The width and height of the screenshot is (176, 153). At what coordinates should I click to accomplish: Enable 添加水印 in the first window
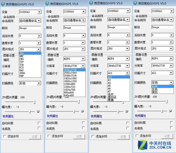pyautogui.click(x=5, y=136)
